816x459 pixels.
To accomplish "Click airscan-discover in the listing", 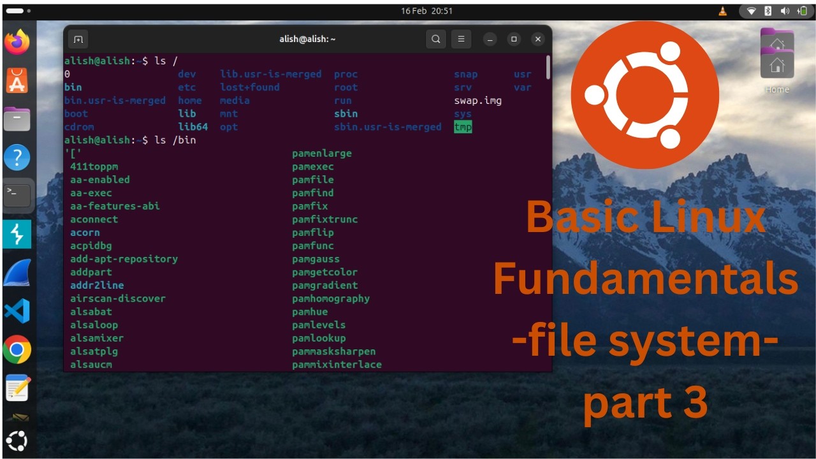I will click(118, 298).
